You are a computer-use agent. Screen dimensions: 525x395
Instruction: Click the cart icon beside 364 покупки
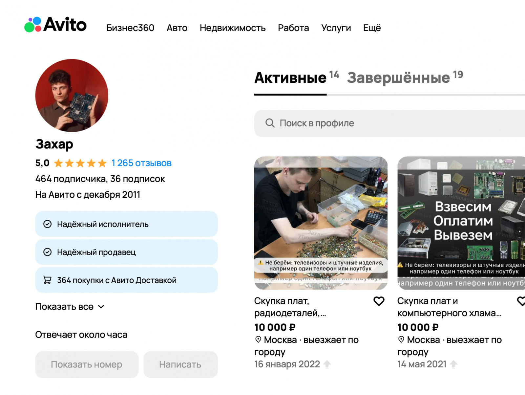pos(48,280)
